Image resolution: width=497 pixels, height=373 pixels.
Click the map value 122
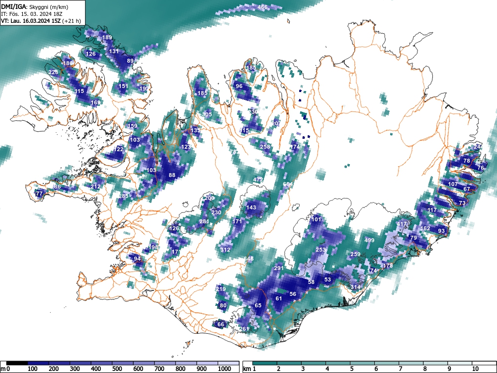(119, 149)
